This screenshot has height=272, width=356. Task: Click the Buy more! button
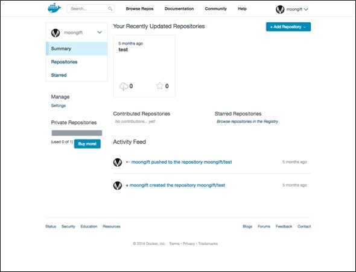point(87,144)
